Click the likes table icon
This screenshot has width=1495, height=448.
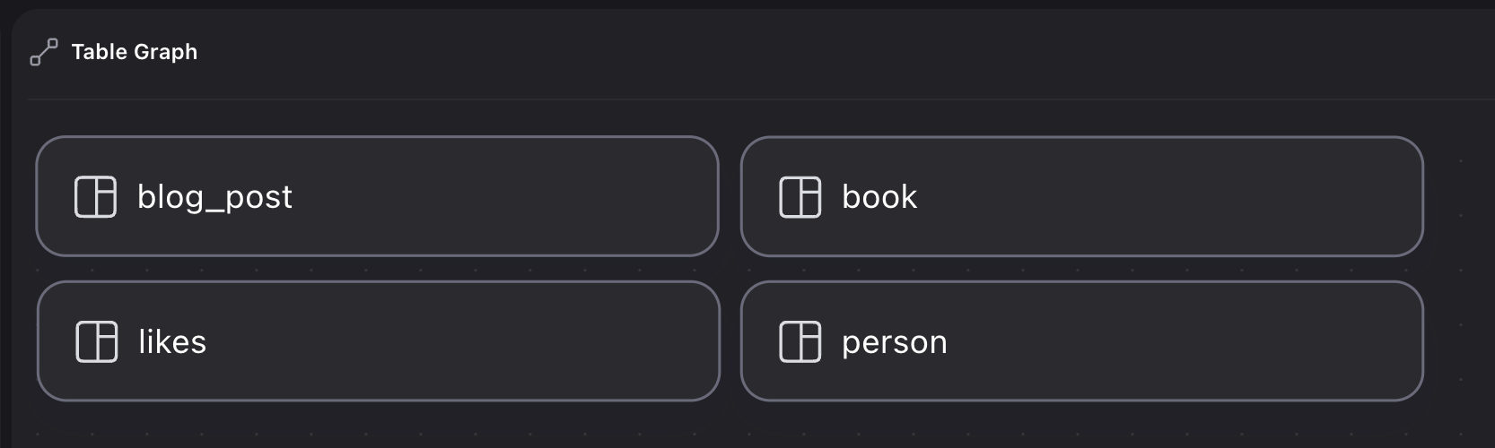[x=96, y=341]
